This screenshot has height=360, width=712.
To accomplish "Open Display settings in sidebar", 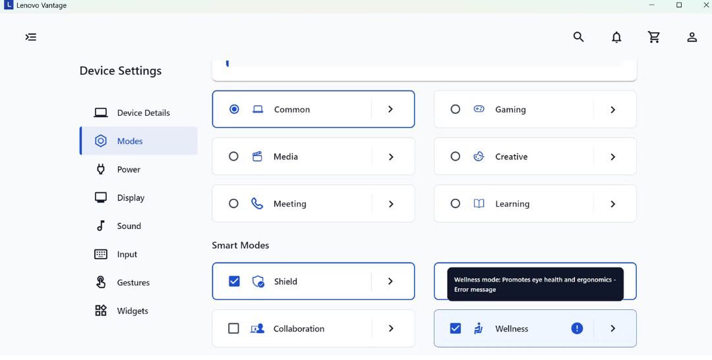I will pos(131,197).
